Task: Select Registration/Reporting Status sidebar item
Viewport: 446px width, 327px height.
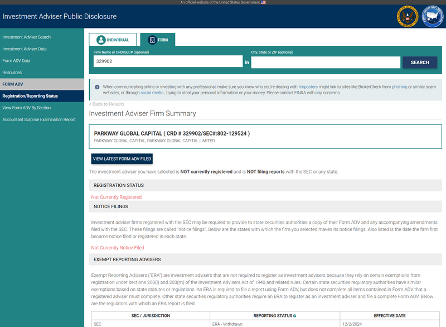Action: click(x=42, y=96)
